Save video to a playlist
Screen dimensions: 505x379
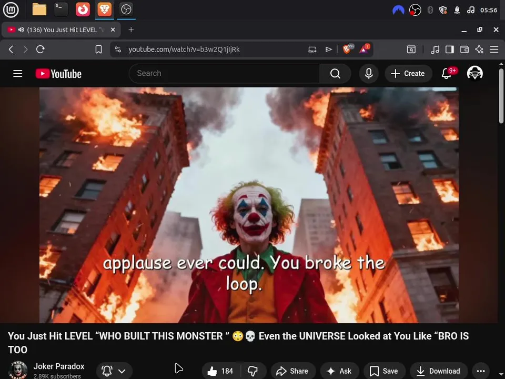384,371
